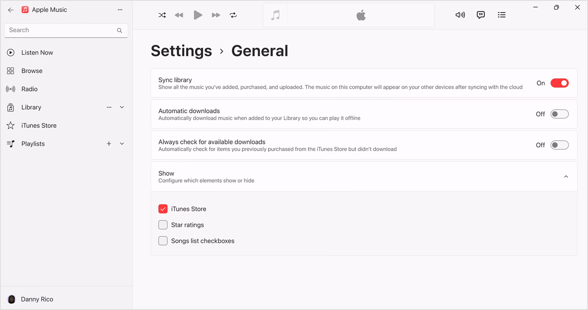Open the playback queue icon
This screenshot has width=588, height=310.
501,15
